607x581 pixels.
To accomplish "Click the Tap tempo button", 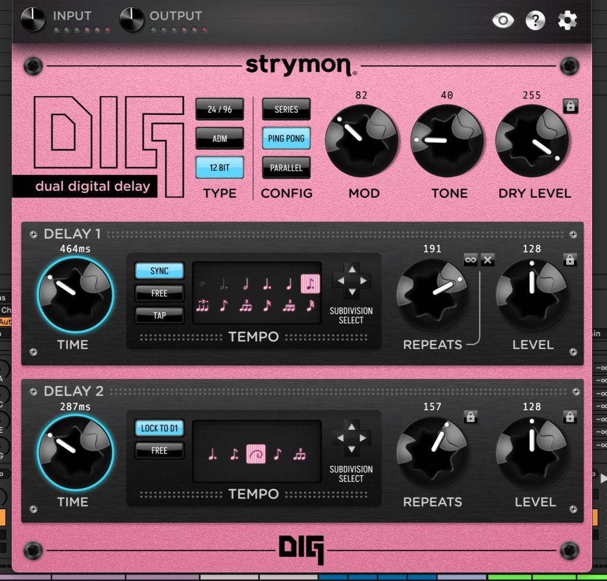I will (x=159, y=315).
